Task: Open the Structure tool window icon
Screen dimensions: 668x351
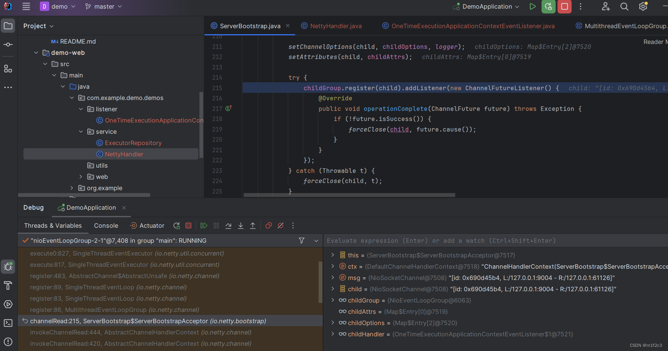Action: click(8, 69)
